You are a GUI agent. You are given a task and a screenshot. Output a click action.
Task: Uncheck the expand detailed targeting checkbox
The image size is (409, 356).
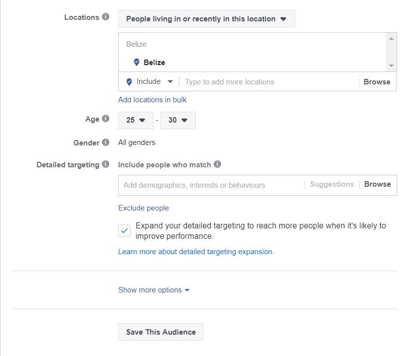124,231
